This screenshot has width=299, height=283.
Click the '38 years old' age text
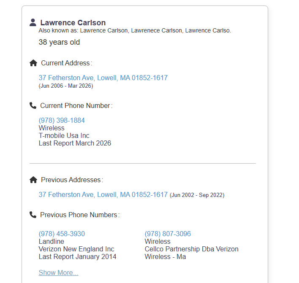point(59,42)
